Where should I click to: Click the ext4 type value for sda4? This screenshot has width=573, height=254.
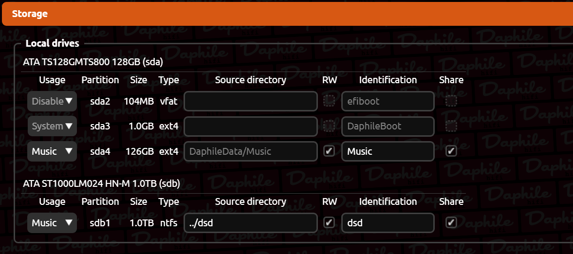tap(169, 151)
